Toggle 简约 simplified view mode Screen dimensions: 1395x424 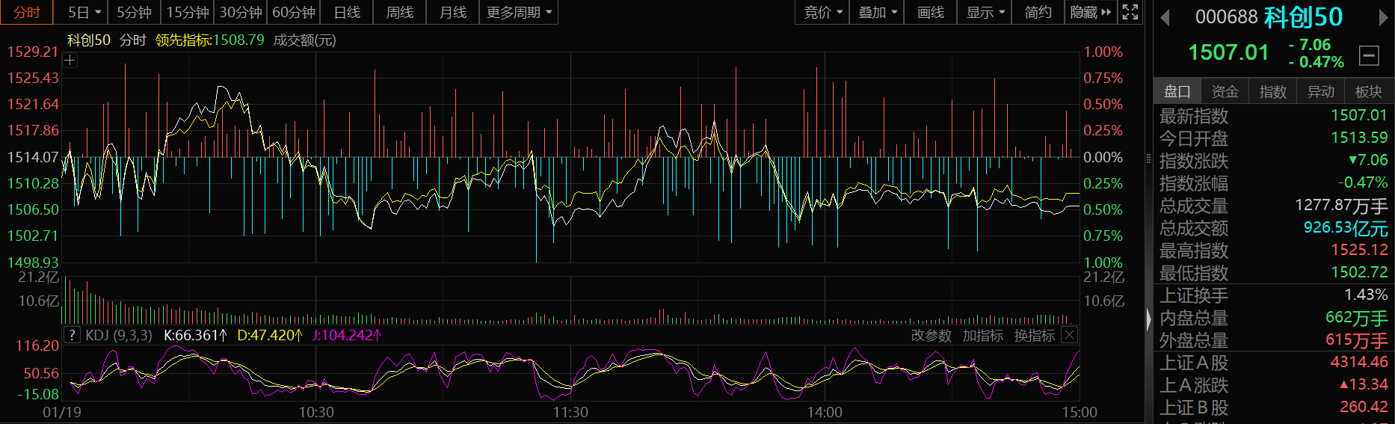click(x=1038, y=12)
